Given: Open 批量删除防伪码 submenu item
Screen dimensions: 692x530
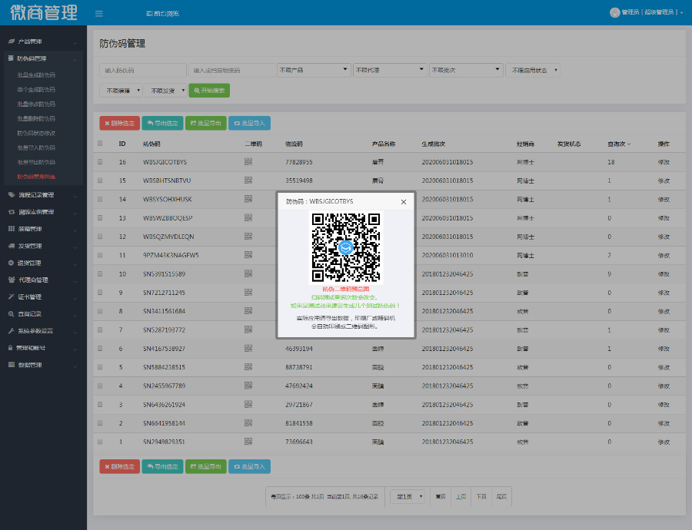Looking at the screenshot, I should 36,118.
